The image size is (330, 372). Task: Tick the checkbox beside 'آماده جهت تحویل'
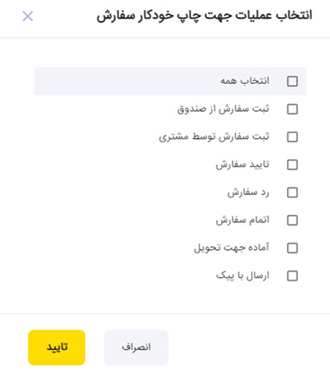292,248
